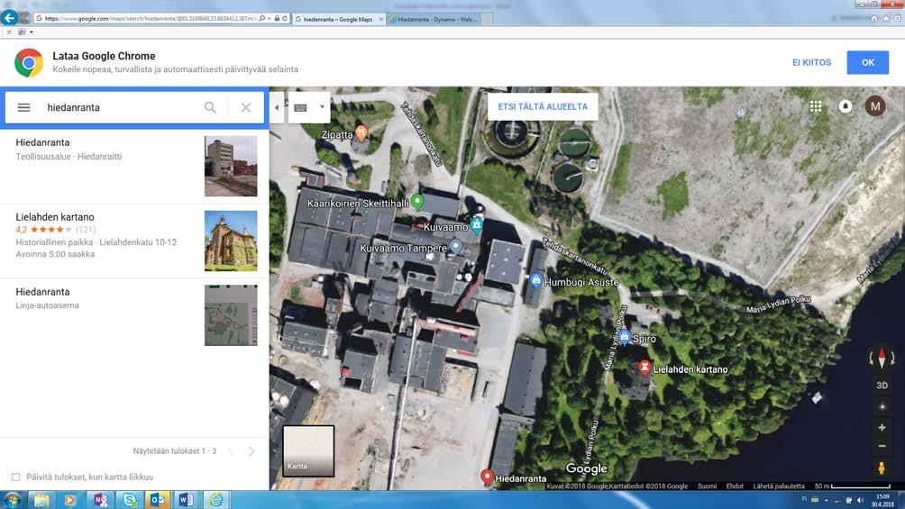
Task: Click in the hiedanranta search field
Action: point(118,107)
